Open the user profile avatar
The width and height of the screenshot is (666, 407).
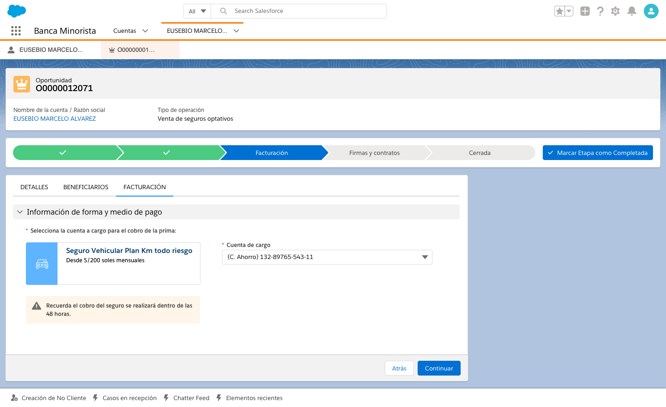tap(651, 11)
